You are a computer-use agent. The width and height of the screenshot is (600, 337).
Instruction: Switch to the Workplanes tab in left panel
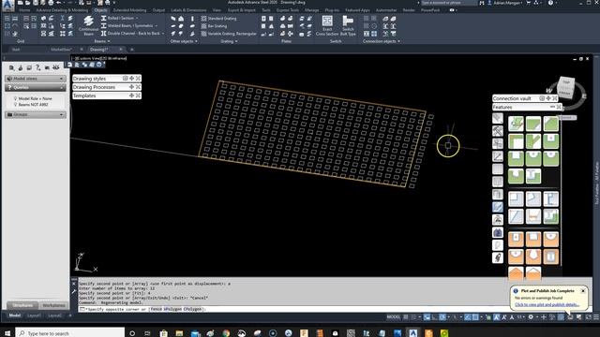click(x=53, y=305)
